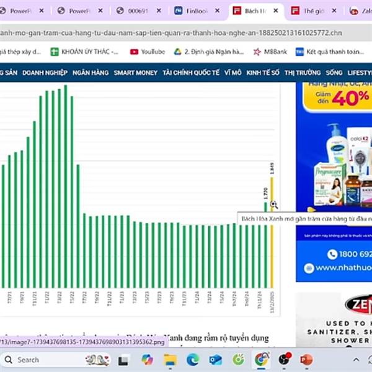Open PowerPoint from the taskbar
This screenshot has height=372, width=372.
pyautogui.click(x=306, y=360)
